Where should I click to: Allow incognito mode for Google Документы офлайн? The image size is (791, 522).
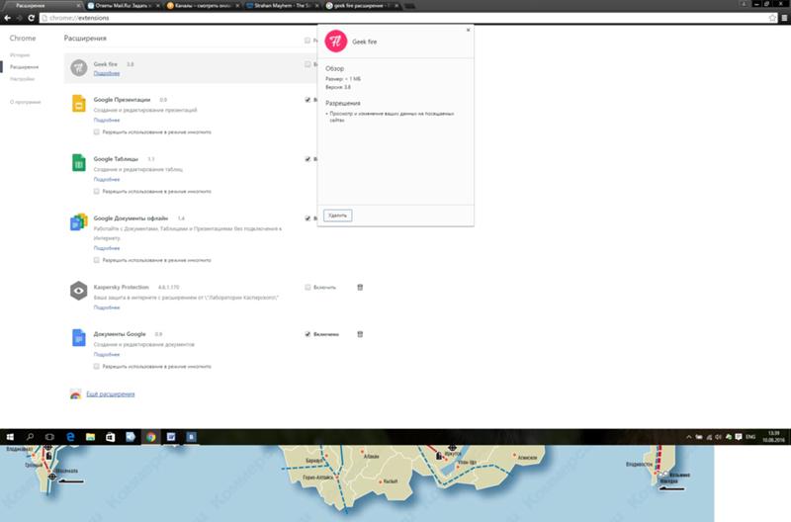tap(96, 260)
